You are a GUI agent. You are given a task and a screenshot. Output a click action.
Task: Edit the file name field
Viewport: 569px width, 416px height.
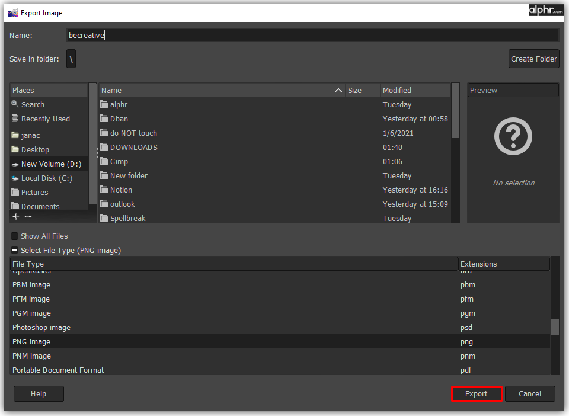pyautogui.click(x=312, y=35)
